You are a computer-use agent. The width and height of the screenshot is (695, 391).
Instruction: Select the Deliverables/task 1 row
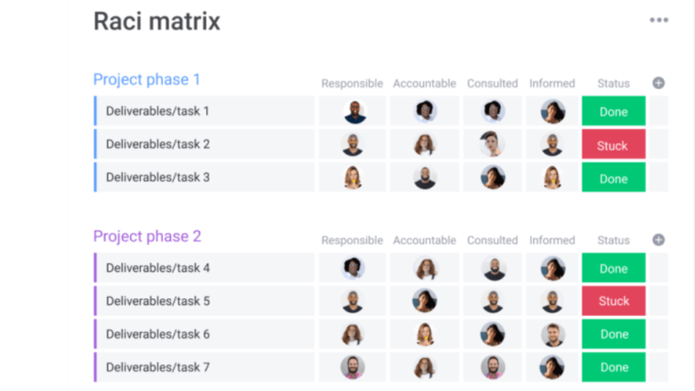(157, 111)
